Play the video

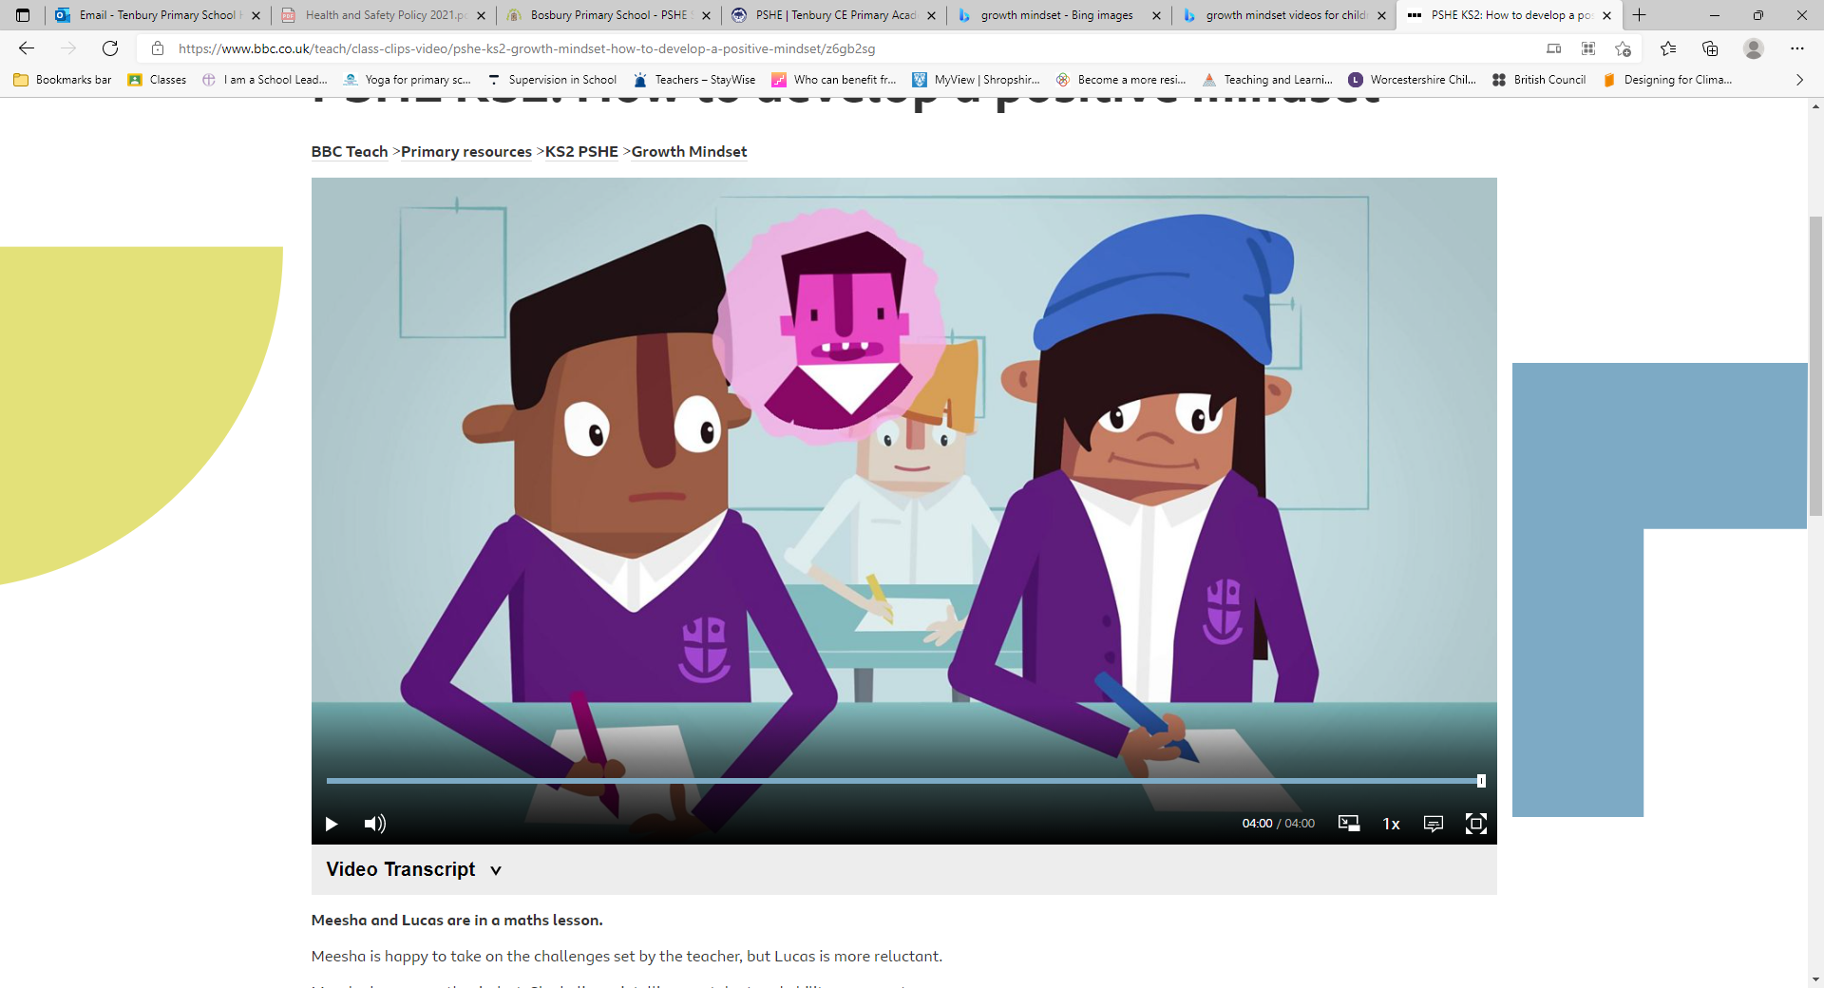click(332, 824)
